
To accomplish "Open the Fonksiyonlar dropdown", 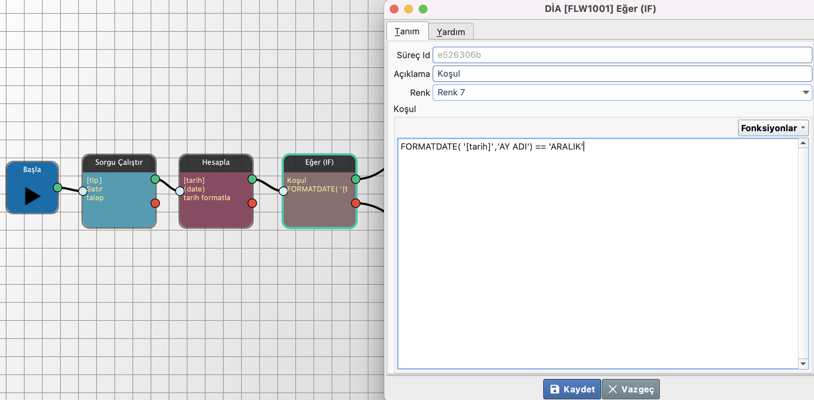I will click(773, 128).
